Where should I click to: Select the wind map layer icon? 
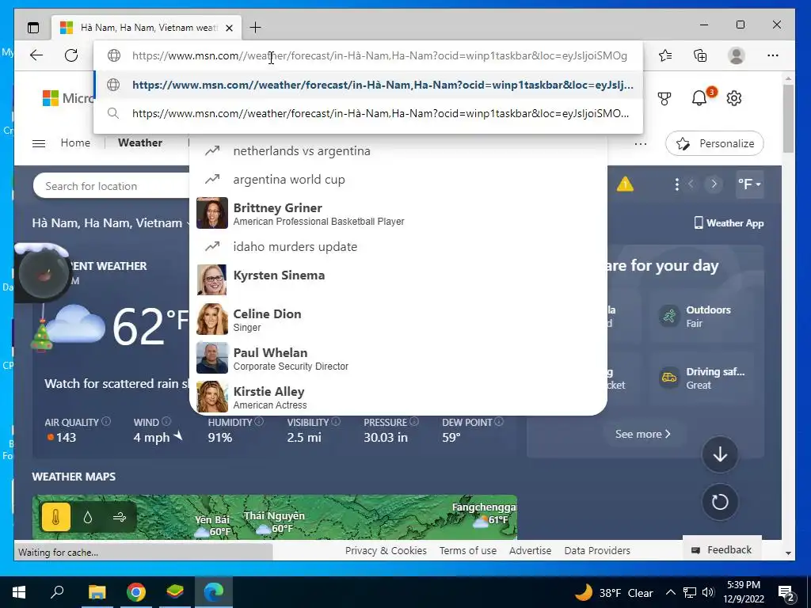pyautogui.click(x=120, y=517)
